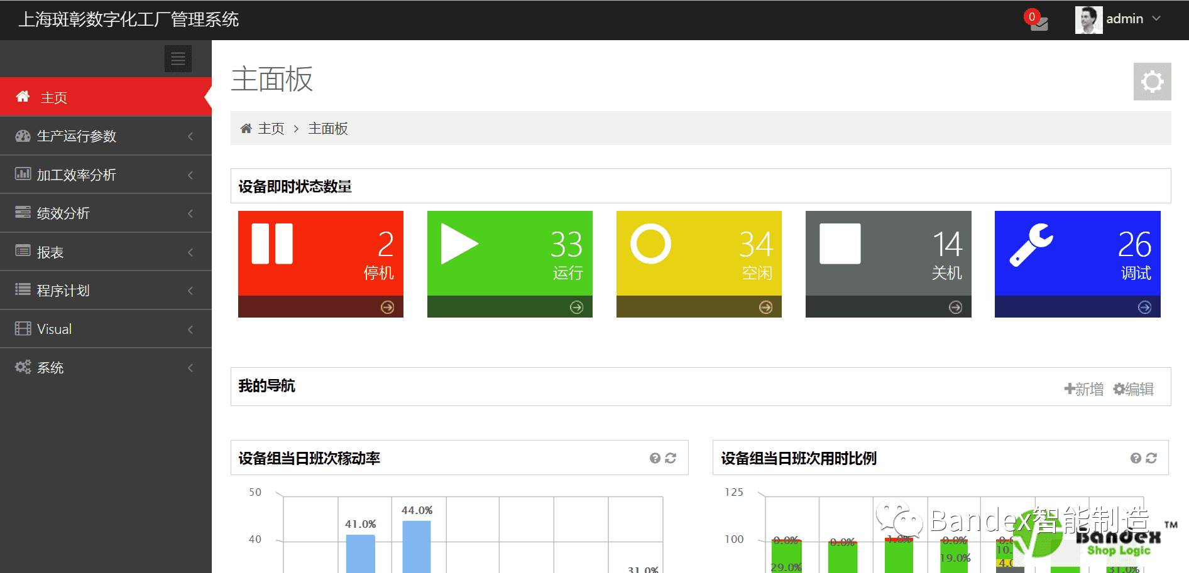Click the 41.0% blue bar in chart
Screen dimensions: 1189x573
pyautogui.click(x=360, y=554)
